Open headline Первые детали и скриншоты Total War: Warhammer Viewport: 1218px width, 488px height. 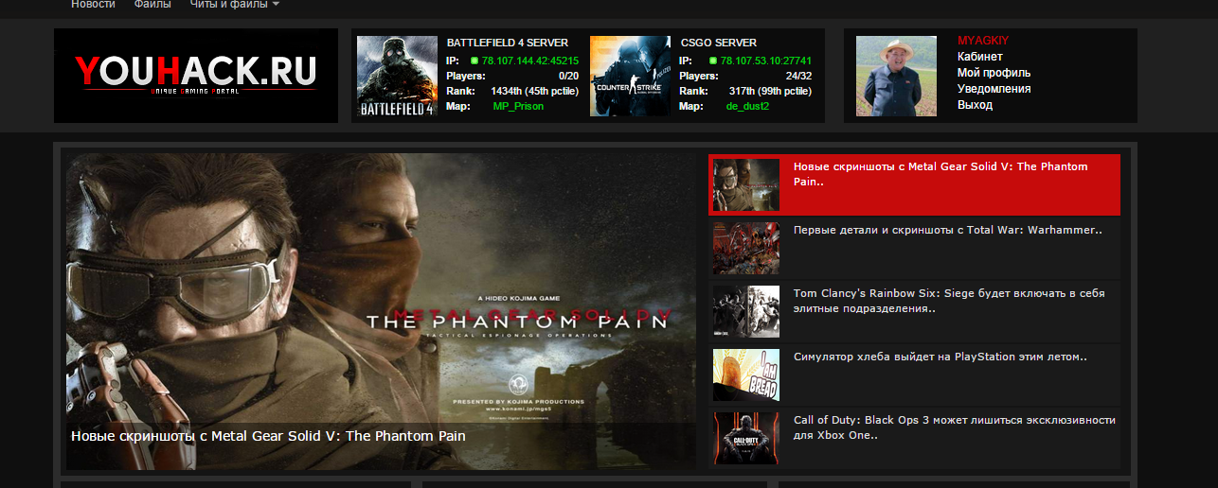pos(948,230)
